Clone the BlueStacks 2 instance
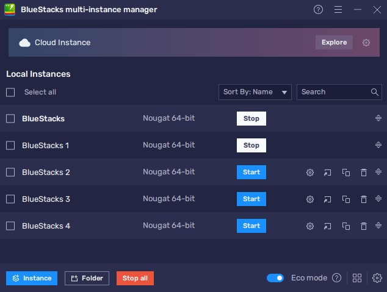The height and width of the screenshot is (292, 387). coord(345,173)
